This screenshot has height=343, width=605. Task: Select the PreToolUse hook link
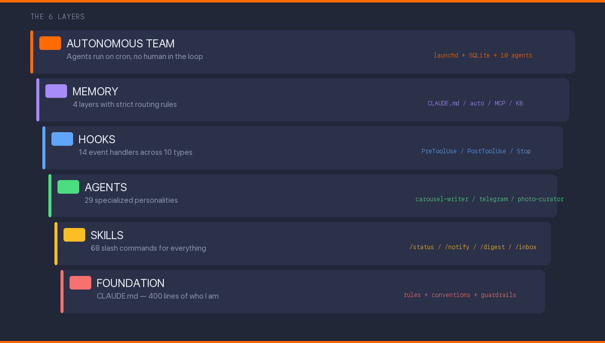(x=439, y=151)
